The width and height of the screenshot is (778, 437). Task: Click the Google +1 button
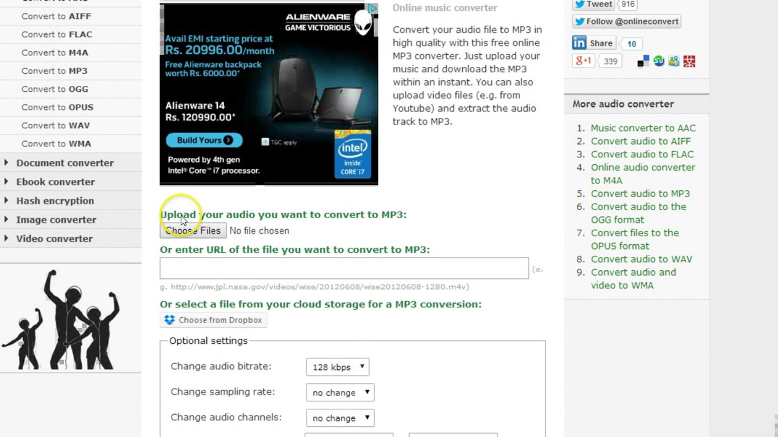[583, 61]
